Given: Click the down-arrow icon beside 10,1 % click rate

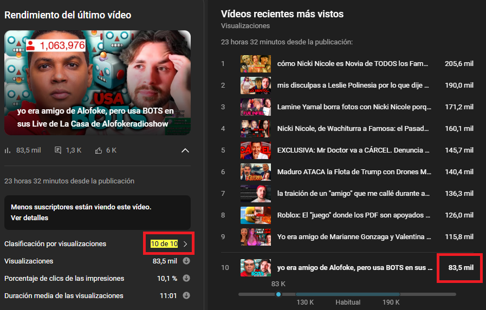Looking at the screenshot, I should pos(186,278).
